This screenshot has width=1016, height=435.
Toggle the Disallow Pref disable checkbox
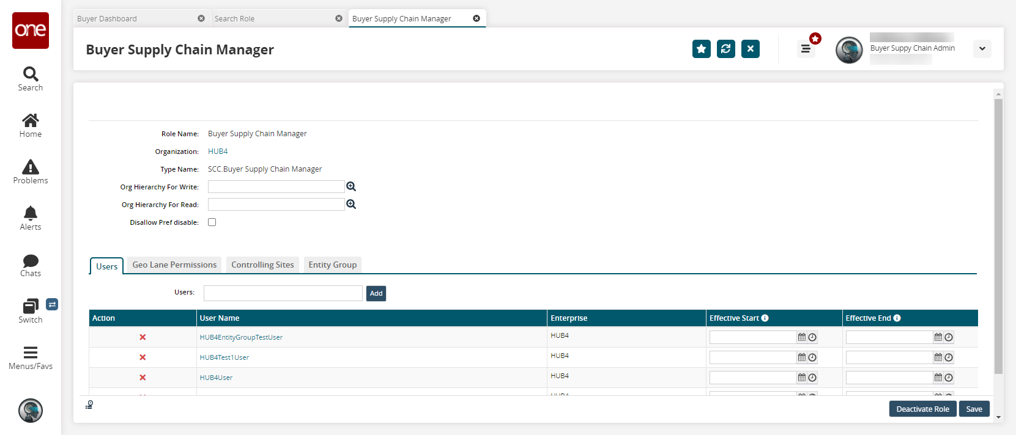click(212, 222)
